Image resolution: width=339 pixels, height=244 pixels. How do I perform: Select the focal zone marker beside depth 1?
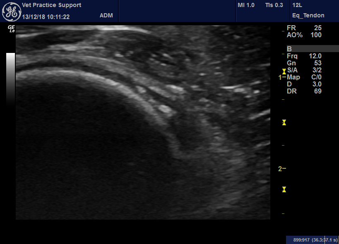pos(284,72)
